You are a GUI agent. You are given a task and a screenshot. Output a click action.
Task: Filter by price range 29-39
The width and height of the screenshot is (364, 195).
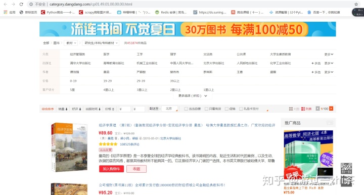[141, 81]
